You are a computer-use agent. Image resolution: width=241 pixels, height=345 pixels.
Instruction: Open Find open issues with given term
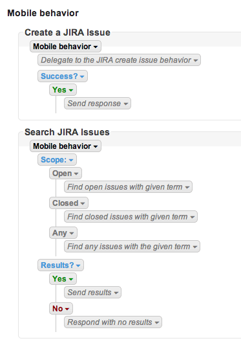pyautogui.click(x=129, y=187)
